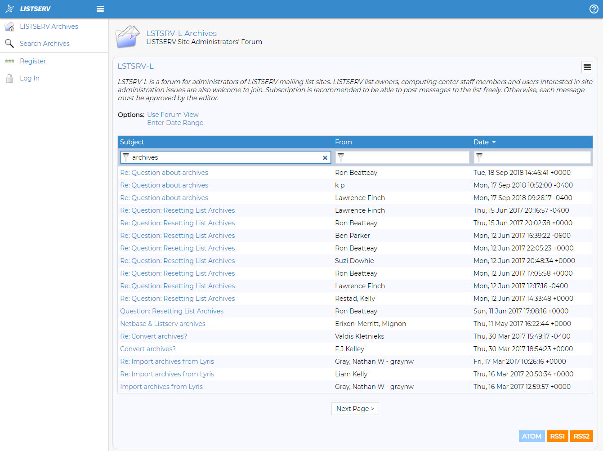
Task: Click the LSTSRV-L Archives title link
Action: point(181,33)
